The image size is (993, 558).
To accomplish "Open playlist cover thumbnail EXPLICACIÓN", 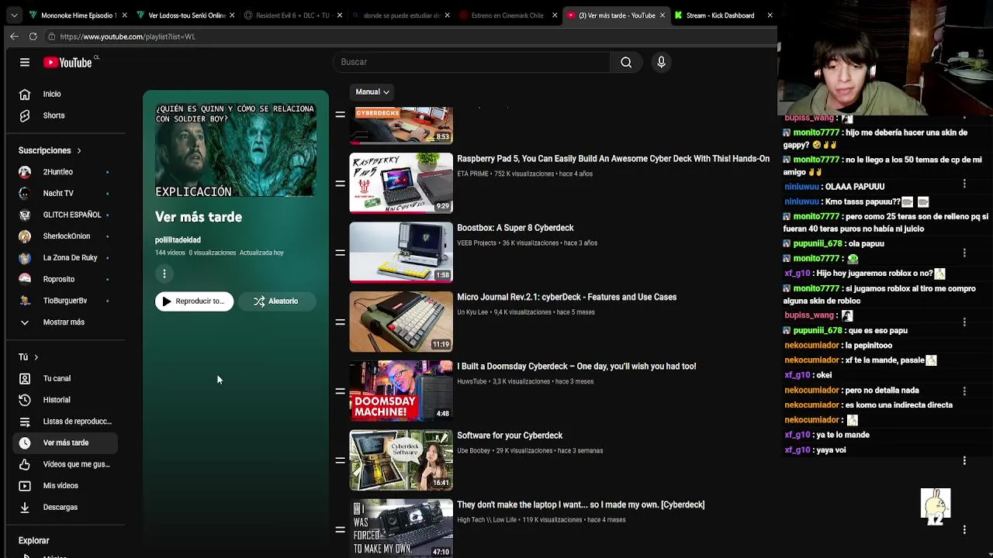I will coord(236,150).
